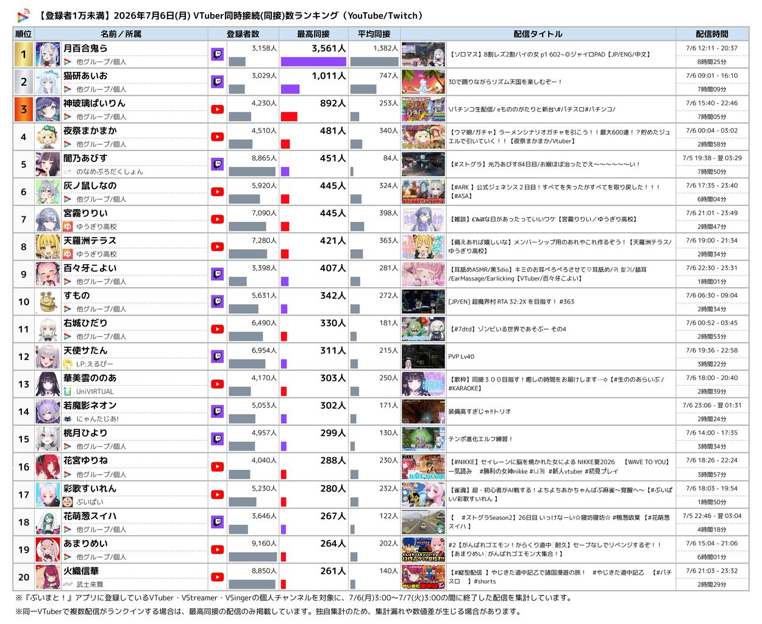
Task: Select the duration 8時間25分
Action: pos(711,62)
